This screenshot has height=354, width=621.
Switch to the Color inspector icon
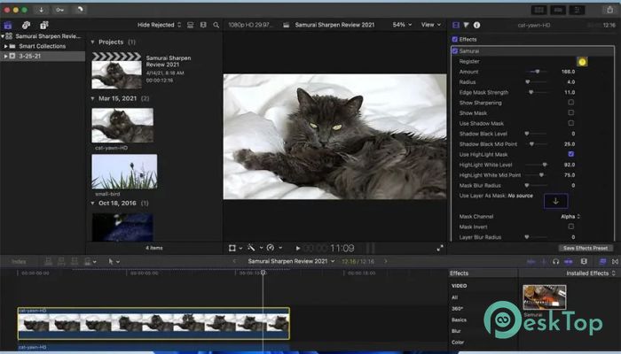pyautogui.click(x=466, y=25)
